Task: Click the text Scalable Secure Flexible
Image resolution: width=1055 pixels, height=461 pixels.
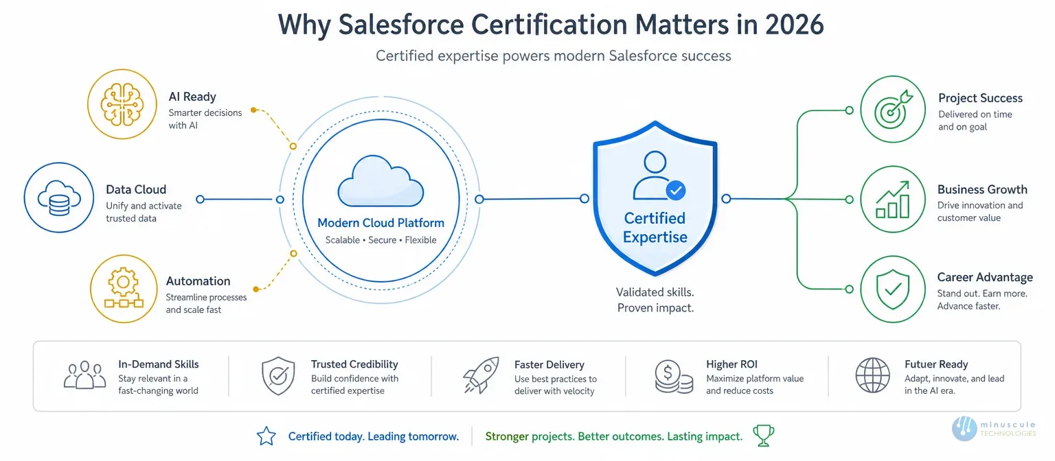Action: pyautogui.click(x=381, y=240)
